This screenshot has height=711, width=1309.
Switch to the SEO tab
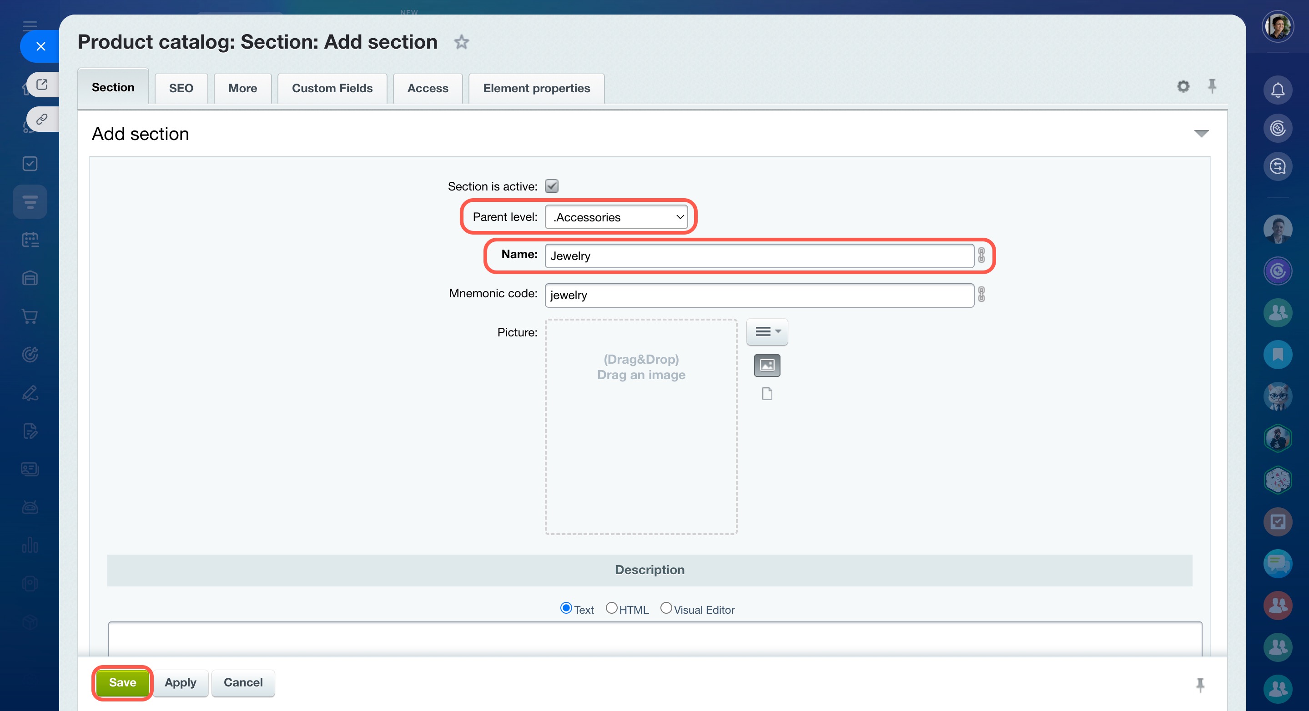pos(181,88)
